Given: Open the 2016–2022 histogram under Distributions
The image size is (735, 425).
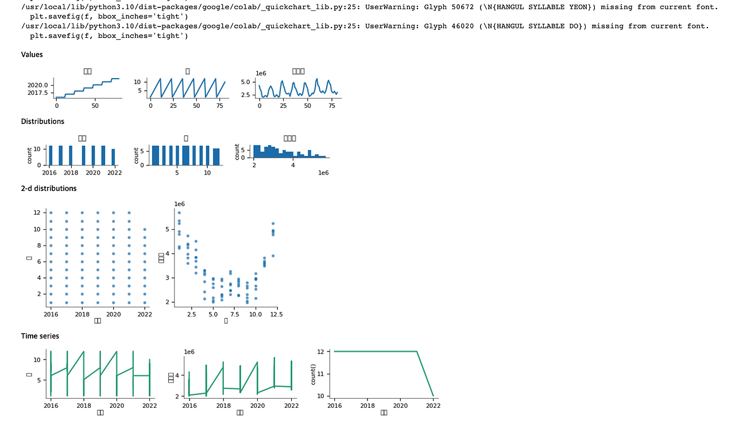Looking at the screenshot, I should 73,155.
